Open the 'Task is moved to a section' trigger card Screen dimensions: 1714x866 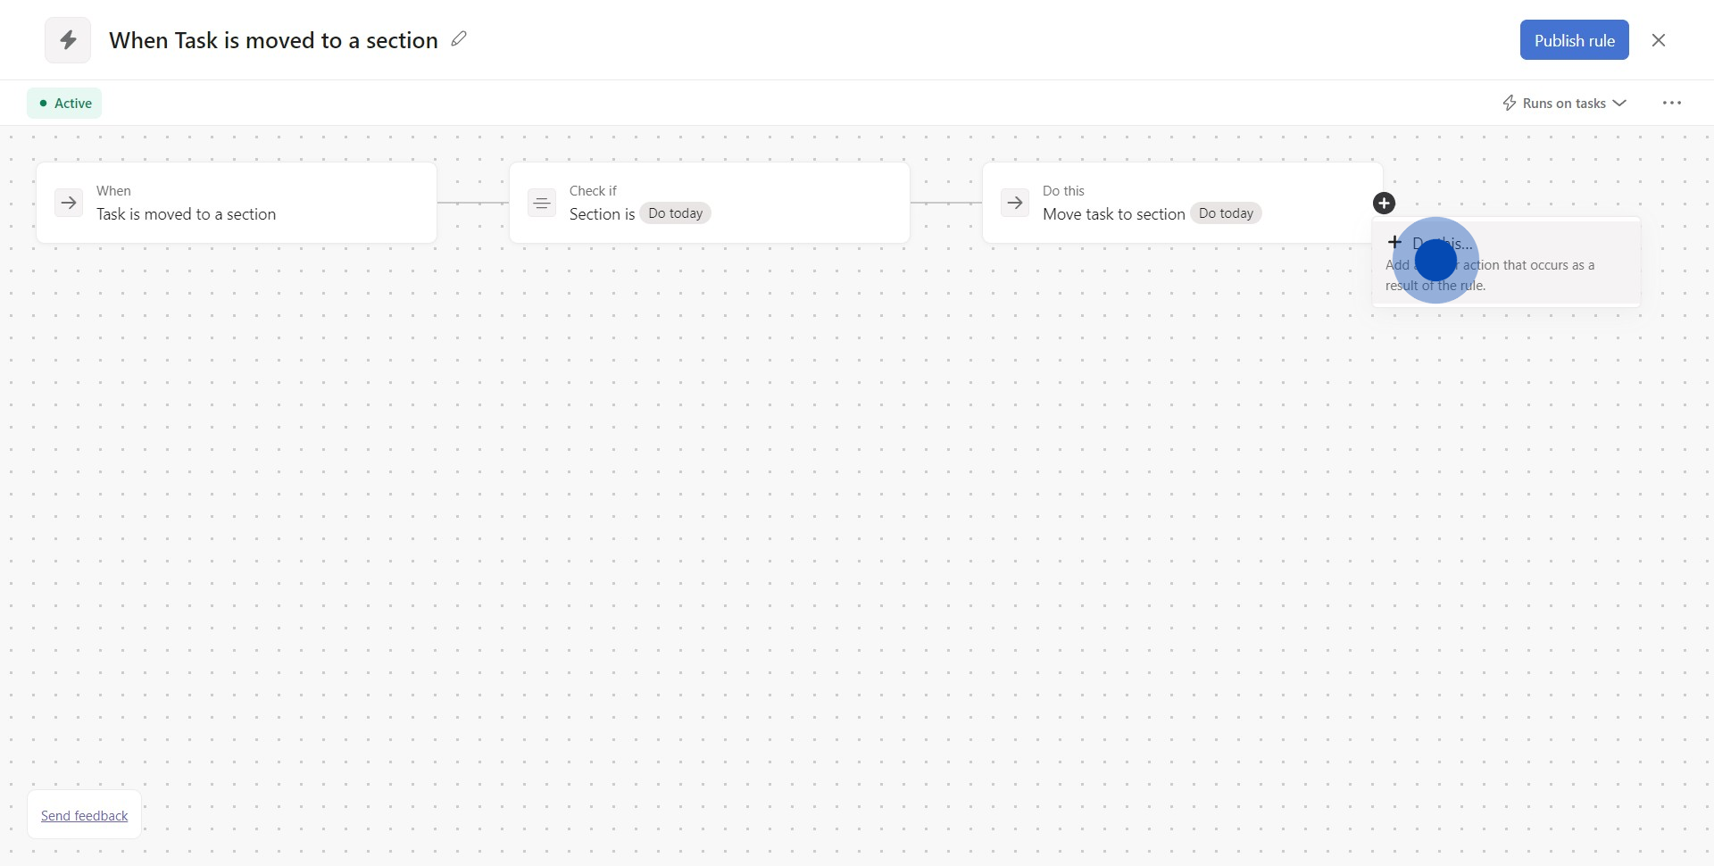pyautogui.click(x=237, y=203)
